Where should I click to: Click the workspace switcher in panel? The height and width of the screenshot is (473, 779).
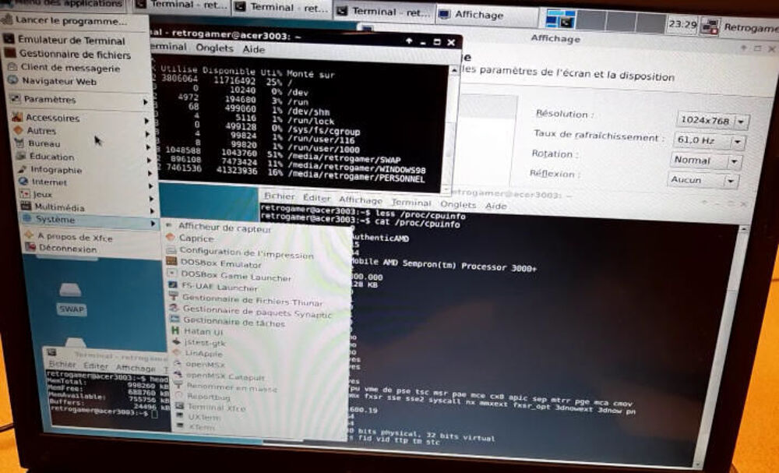coord(605,21)
